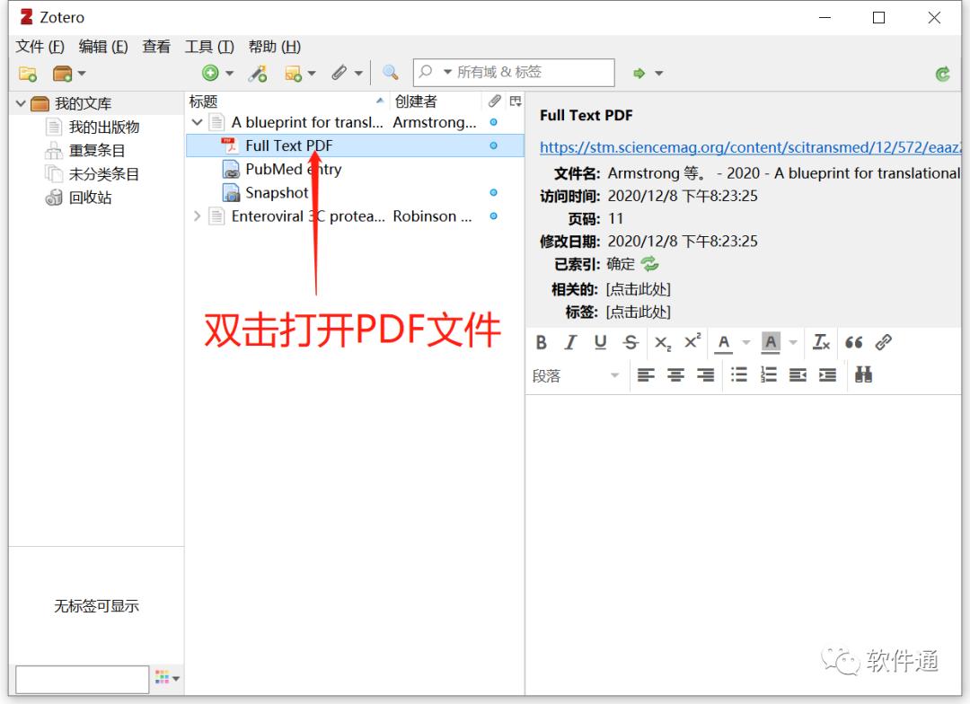The height and width of the screenshot is (704, 970).
Task: Open new note dropdown arrow
Action: point(312,74)
